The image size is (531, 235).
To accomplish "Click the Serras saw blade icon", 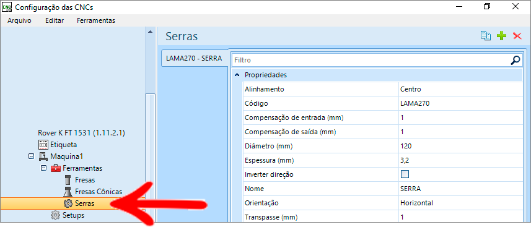I will click(x=68, y=203).
